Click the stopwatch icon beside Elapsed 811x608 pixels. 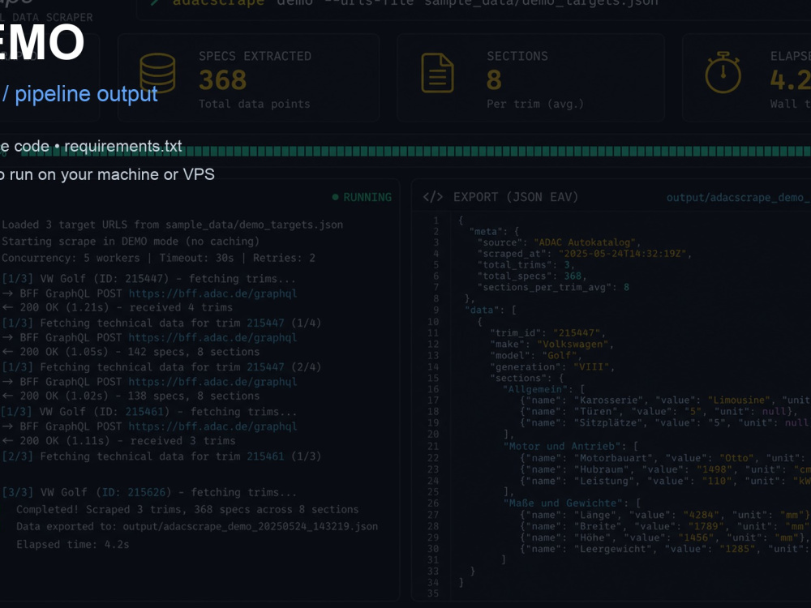coord(723,73)
